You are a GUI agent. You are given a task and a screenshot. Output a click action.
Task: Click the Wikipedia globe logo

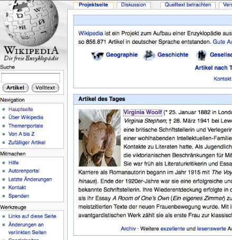31,23
